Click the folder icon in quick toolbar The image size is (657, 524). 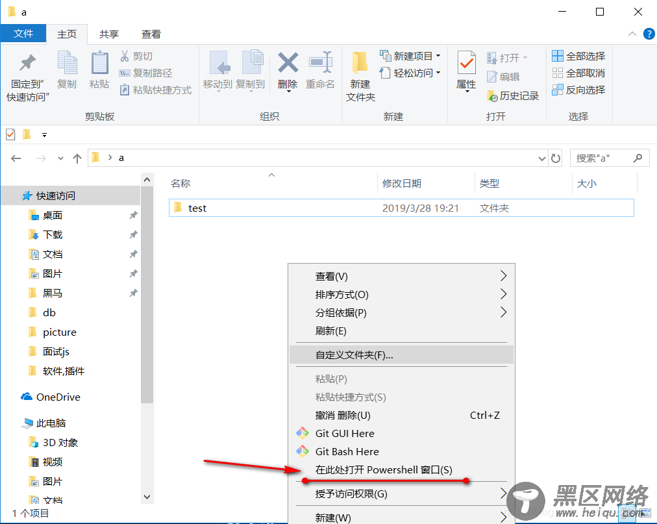[x=27, y=134]
